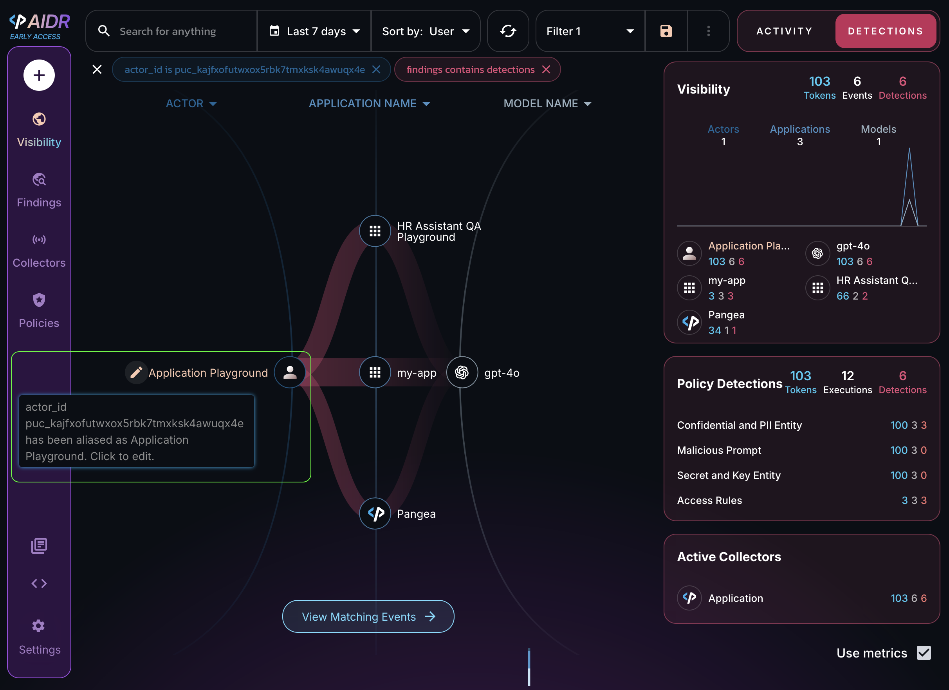Viewport: 949px width, 690px height.
Task: Go to the Policies shield icon
Action: coord(39,300)
